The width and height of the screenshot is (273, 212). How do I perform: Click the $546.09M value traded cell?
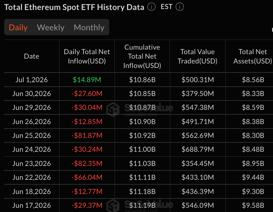[x=198, y=205]
